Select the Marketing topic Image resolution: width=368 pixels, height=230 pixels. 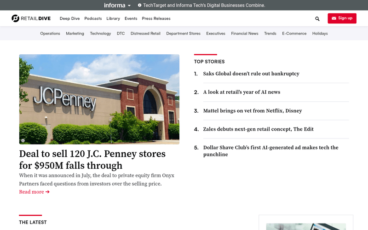[x=75, y=34]
